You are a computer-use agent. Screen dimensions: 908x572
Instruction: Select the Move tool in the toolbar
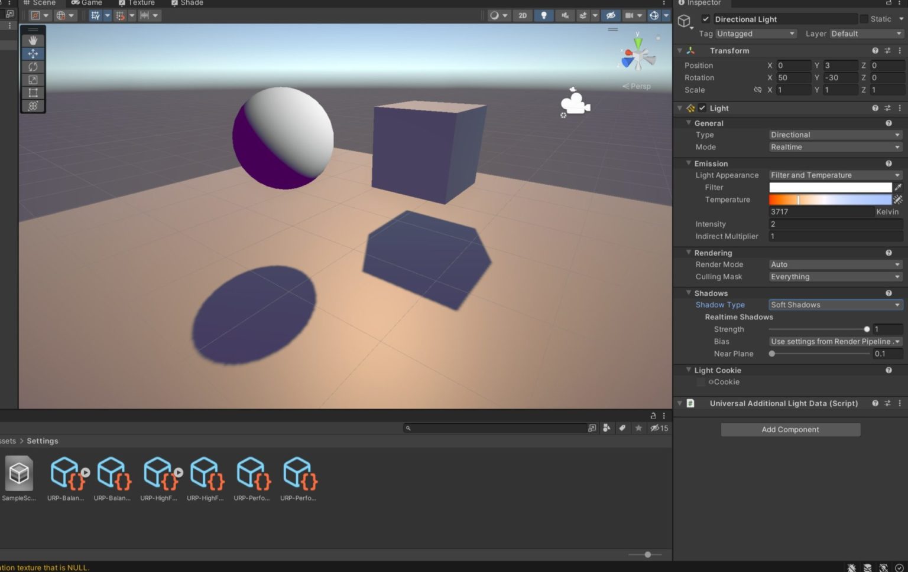click(x=33, y=53)
